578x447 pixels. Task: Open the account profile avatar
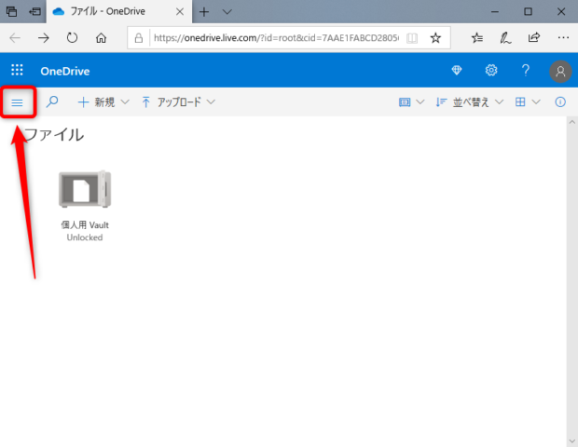pyautogui.click(x=560, y=71)
